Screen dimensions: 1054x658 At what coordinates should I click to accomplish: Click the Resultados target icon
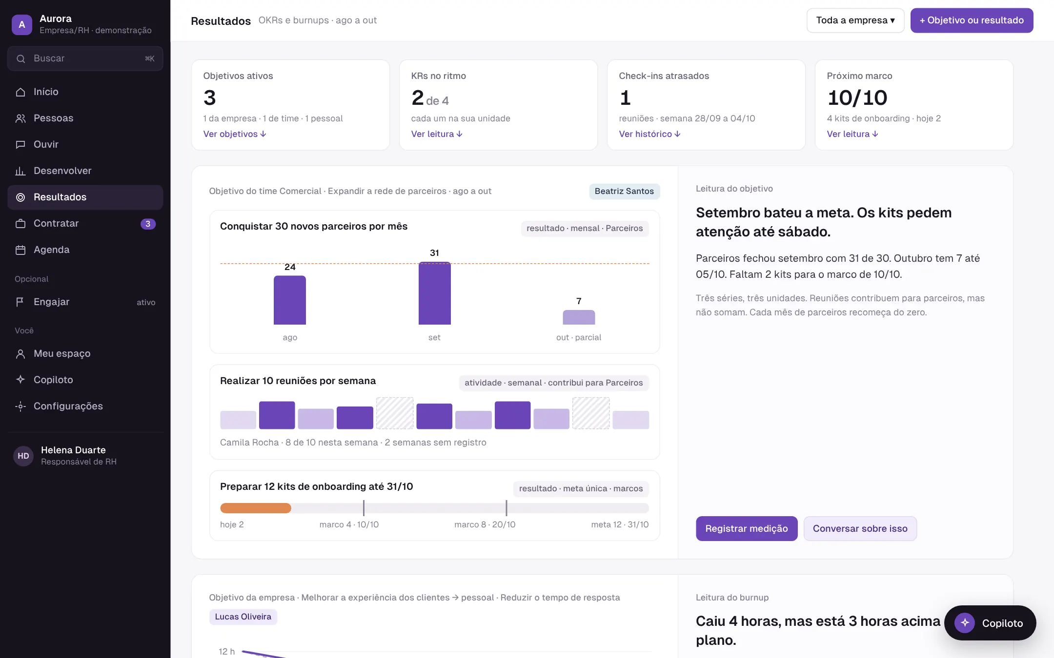coord(20,197)
